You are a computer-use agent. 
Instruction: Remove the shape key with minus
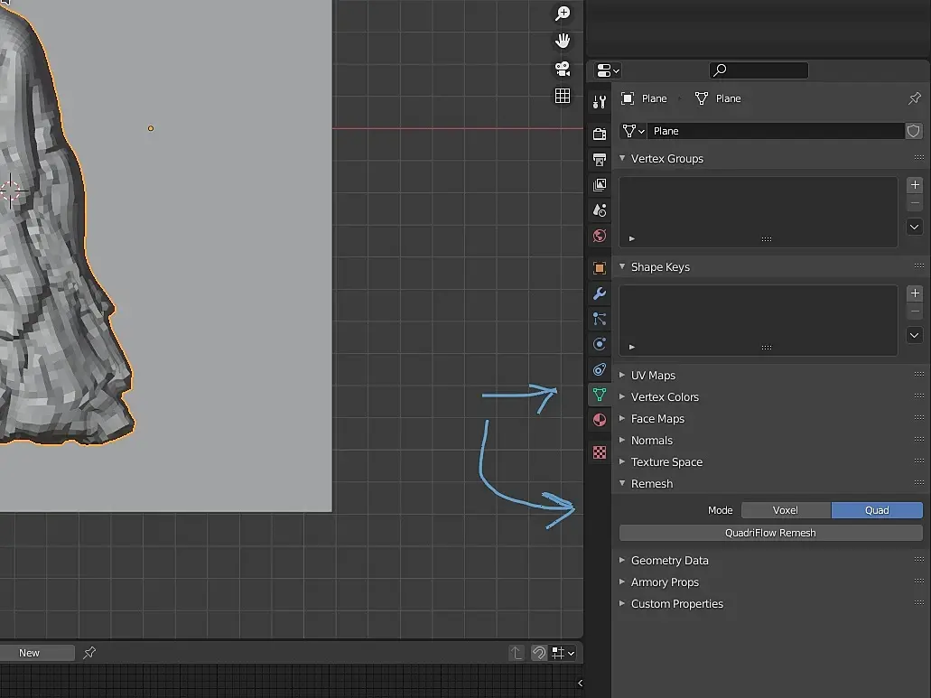(915, 312)
